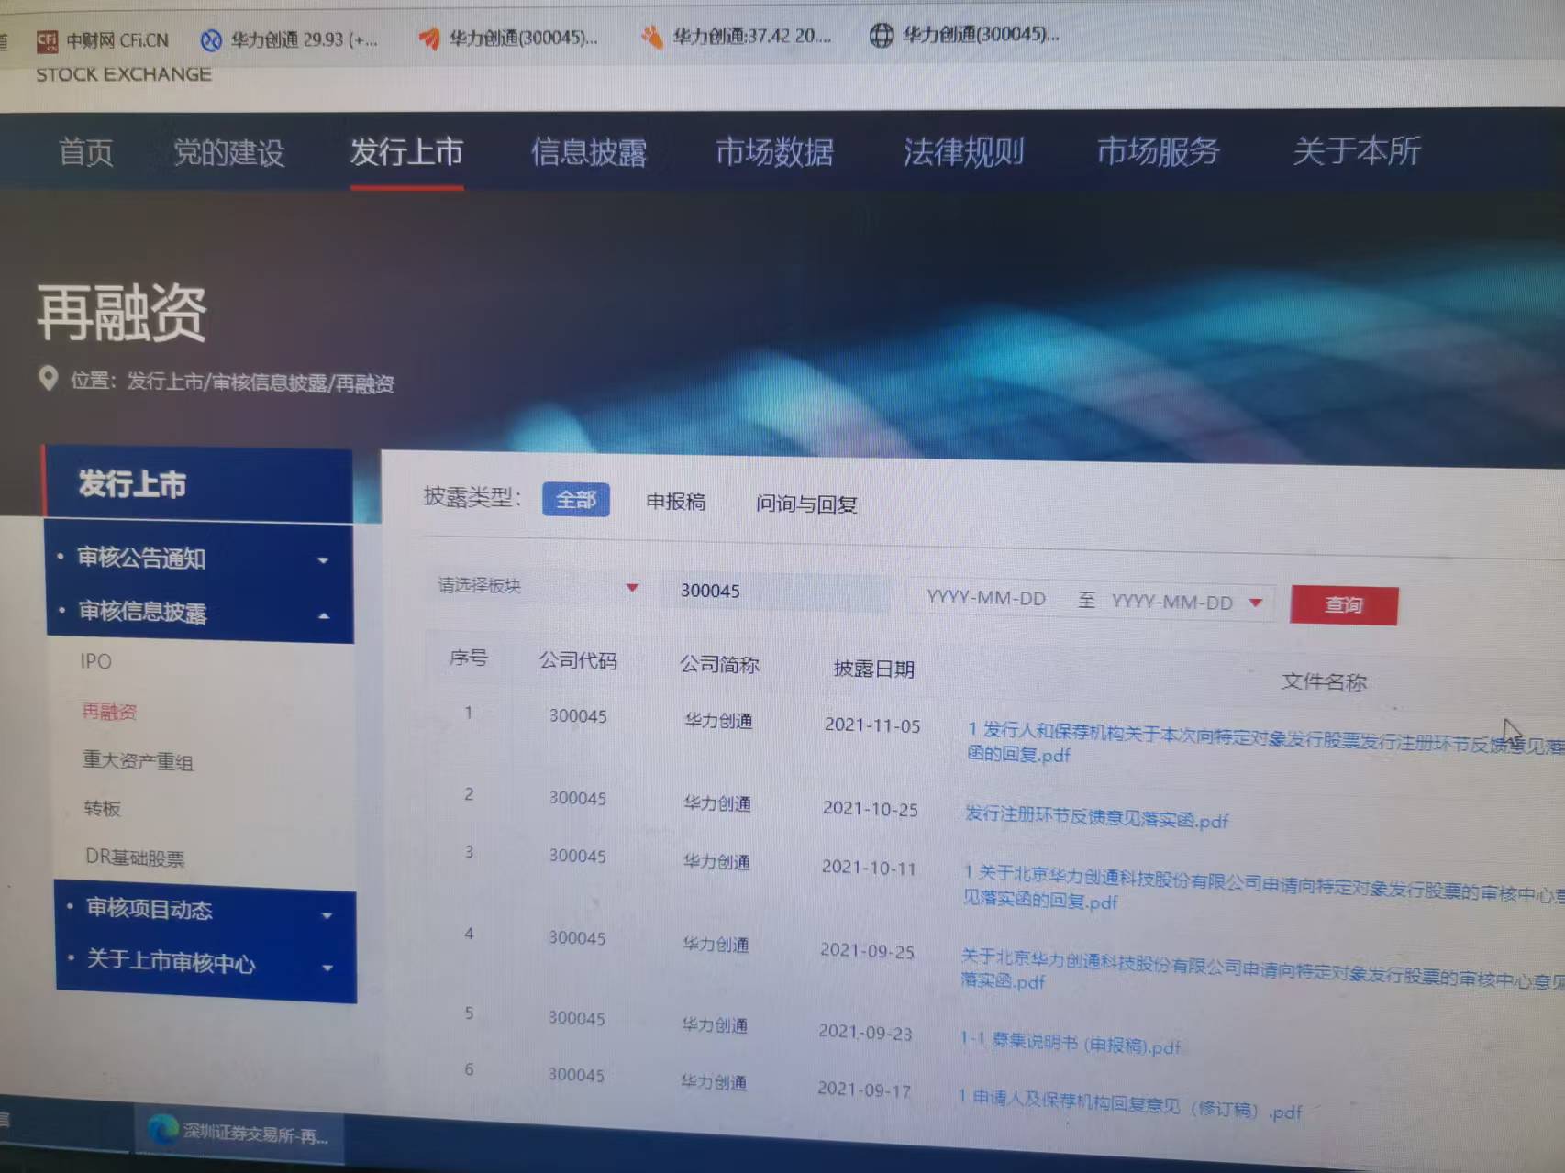The width and height of the screenshot is (1565, 1173).
Task: Open 1-1 募集说明书 (申报稿).pdf link
Action: [1071, 1043]
